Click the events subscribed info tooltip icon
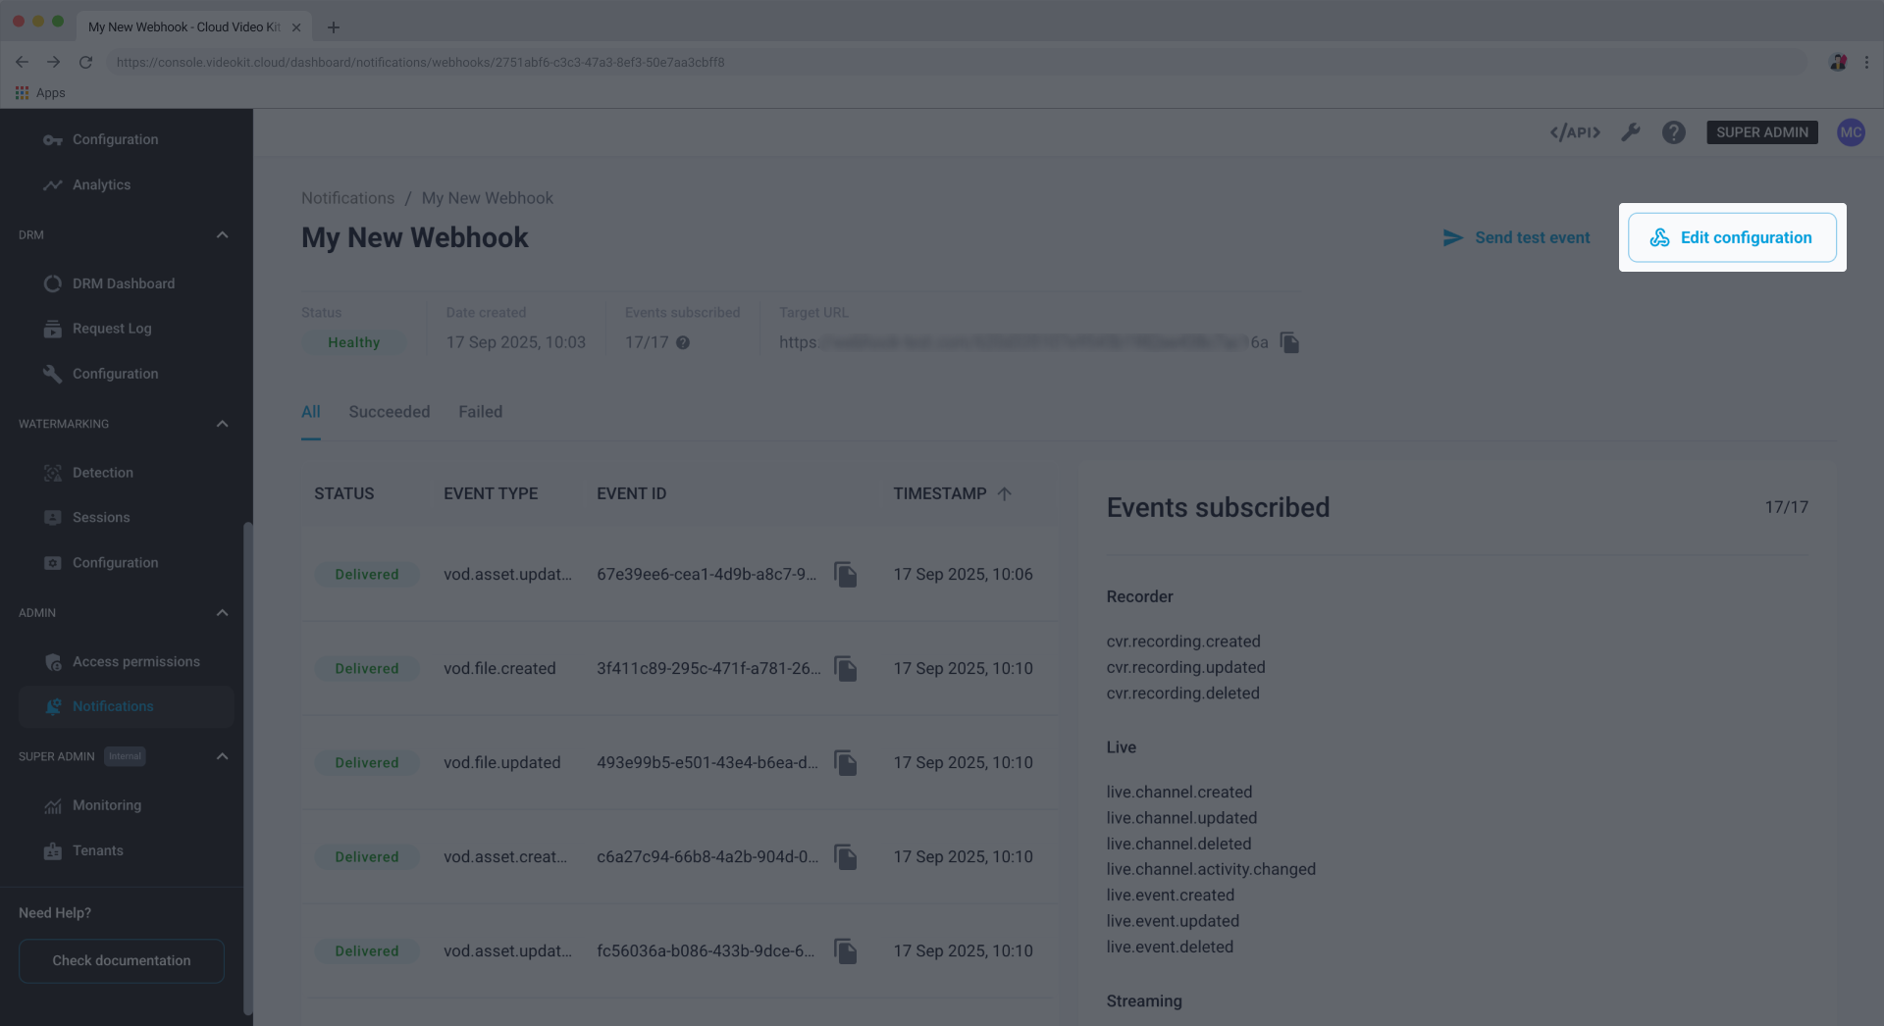The image size is (1884, 1026). point(683,342)
